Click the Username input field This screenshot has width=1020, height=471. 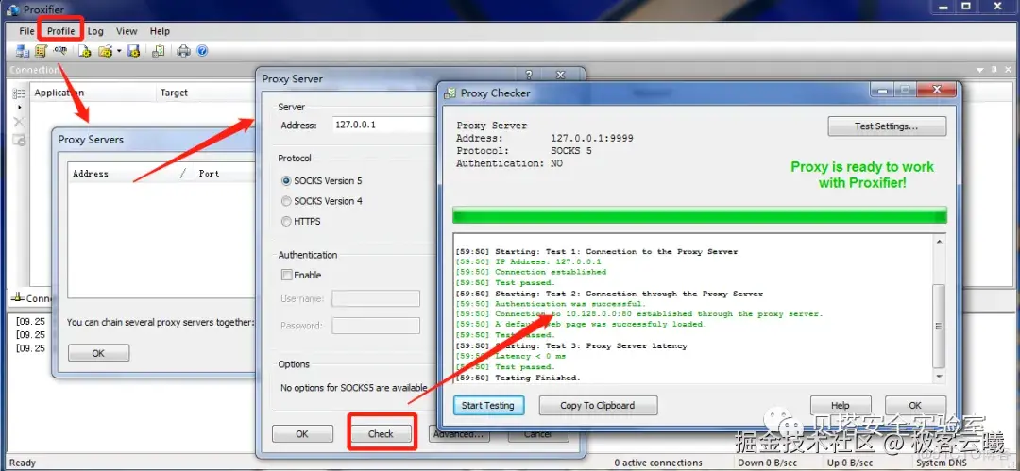(x=376, y=298)
